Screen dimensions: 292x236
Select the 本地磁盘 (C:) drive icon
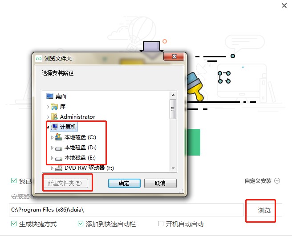point(59,137)
